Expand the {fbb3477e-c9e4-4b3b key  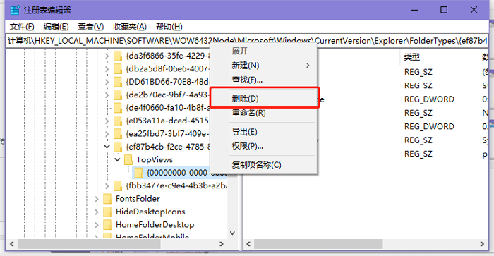(x=107, y=185)
